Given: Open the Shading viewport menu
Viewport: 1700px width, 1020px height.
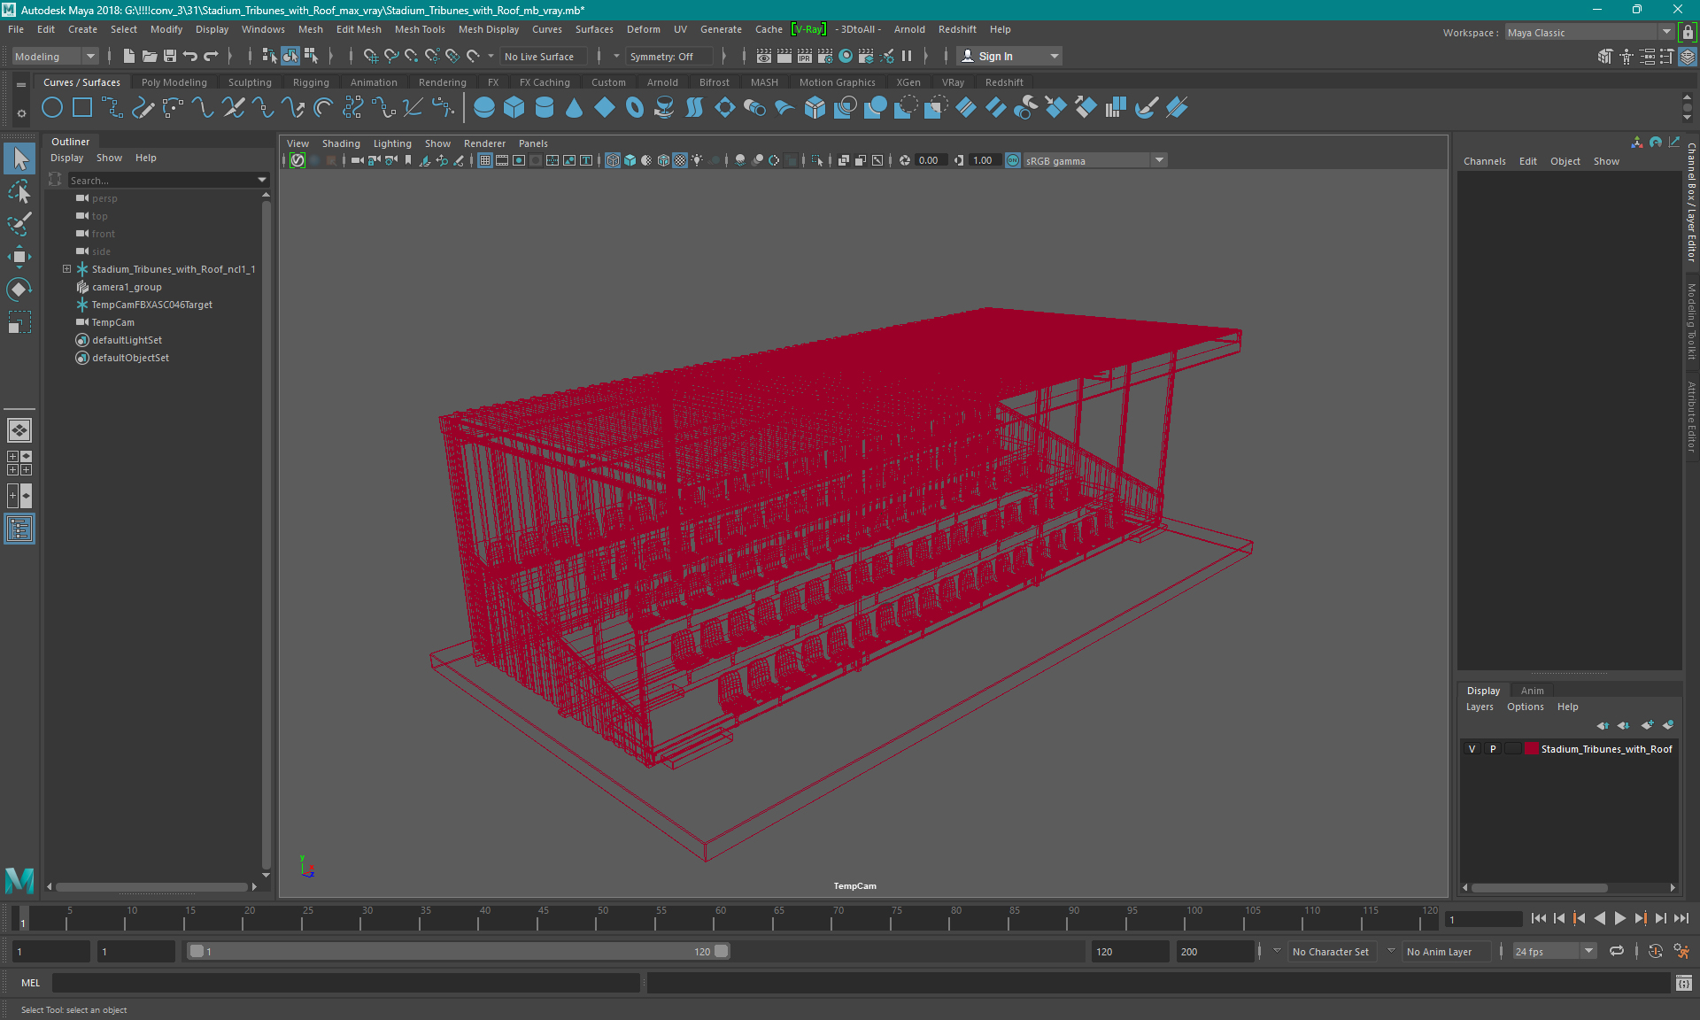Looking at the screenshot, I should click(341, 143).
